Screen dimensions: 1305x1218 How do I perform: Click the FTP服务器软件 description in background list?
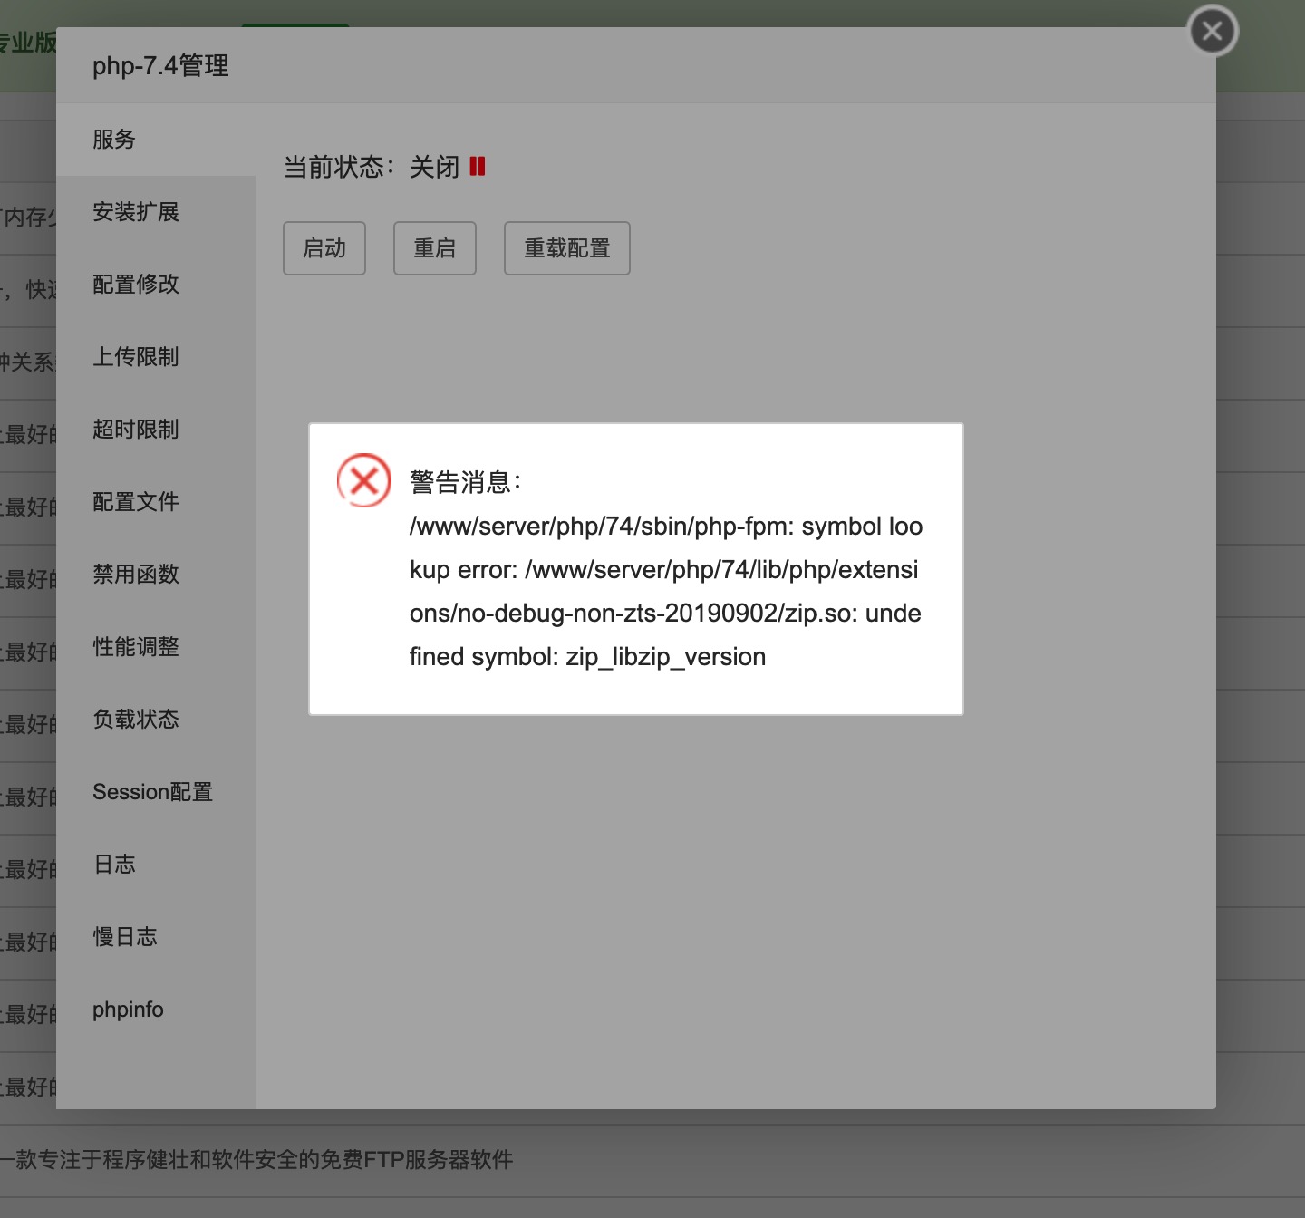[x=256, y=1160]
